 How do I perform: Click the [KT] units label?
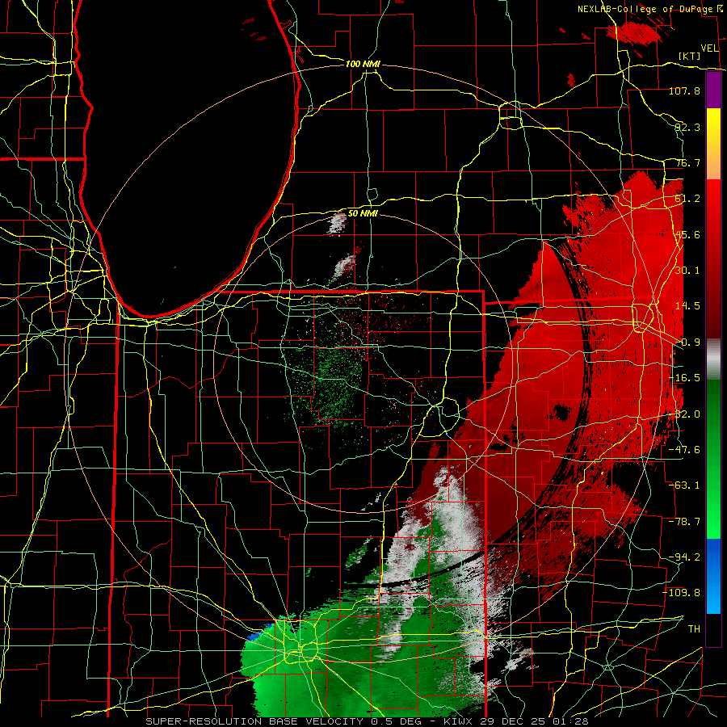click(x=690, y=56)
